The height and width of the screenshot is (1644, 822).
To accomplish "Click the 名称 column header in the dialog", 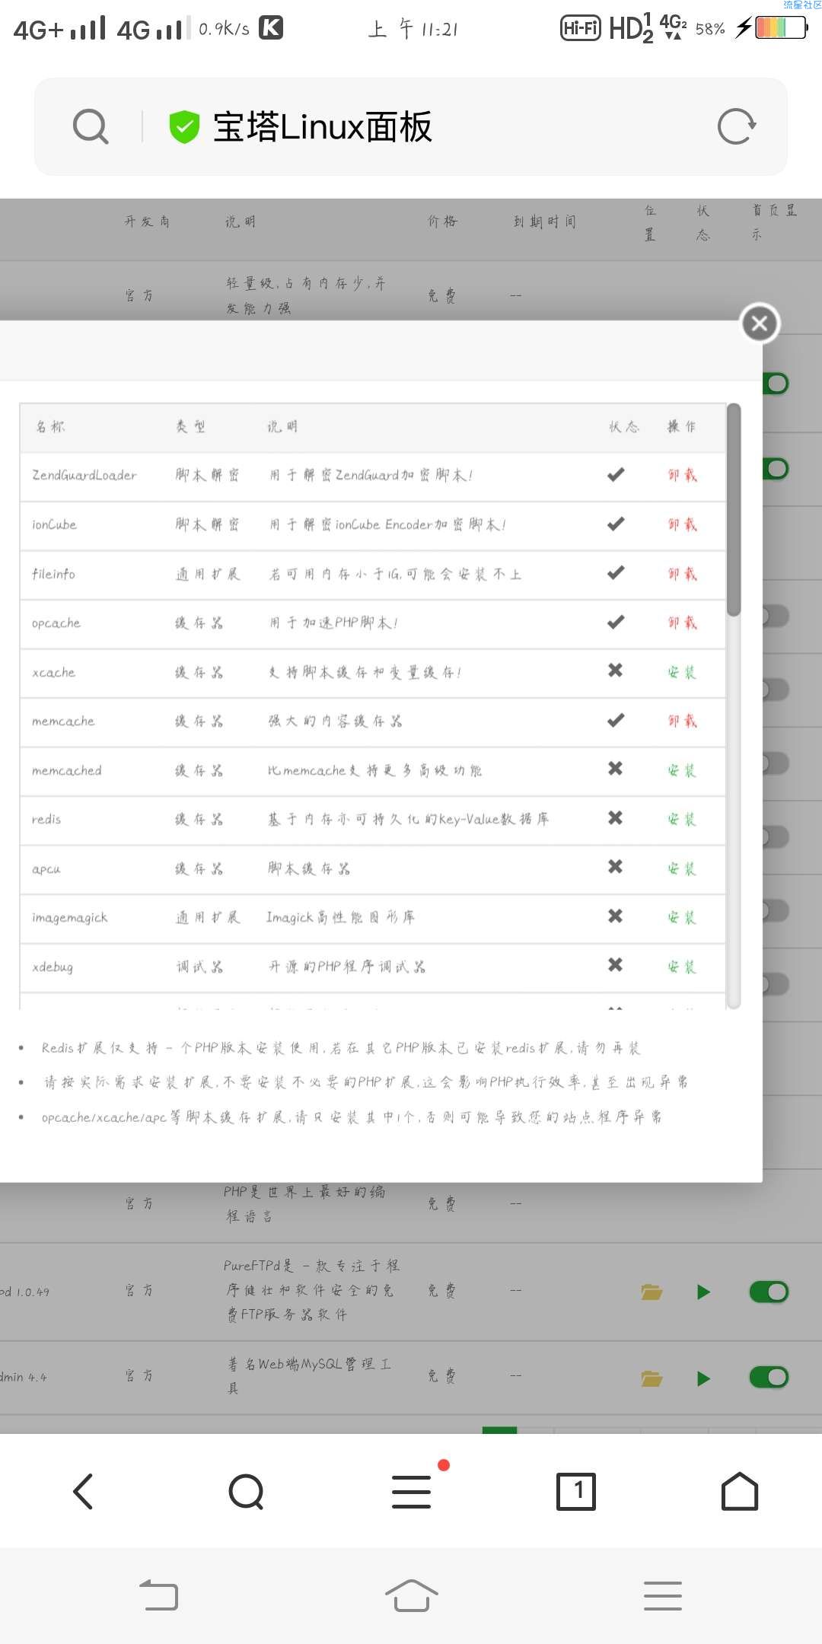I will click(50, 427).
